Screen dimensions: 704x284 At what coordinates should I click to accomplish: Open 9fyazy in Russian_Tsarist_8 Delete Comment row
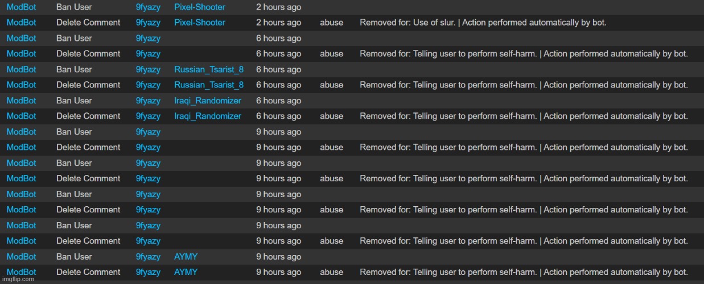tap(148, 85)
